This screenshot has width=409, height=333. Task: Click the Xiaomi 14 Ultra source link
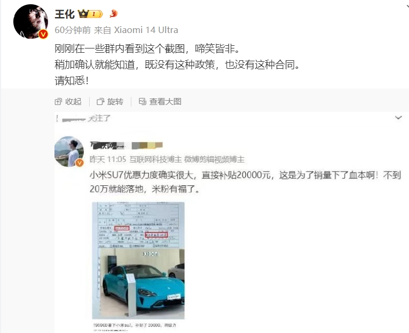tap(146, 30)
